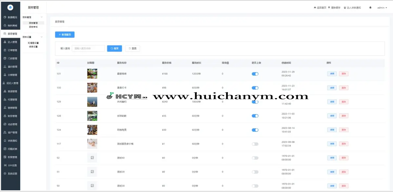Click the red delete button for ID 50
Viewport: 393px width, 192px height.
pos(344,186)
